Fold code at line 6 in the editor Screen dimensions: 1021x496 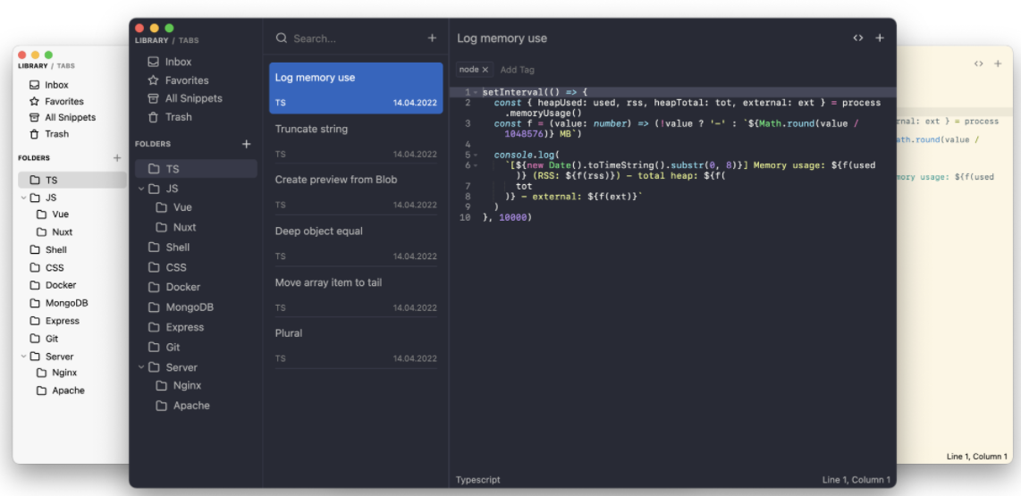476,165
